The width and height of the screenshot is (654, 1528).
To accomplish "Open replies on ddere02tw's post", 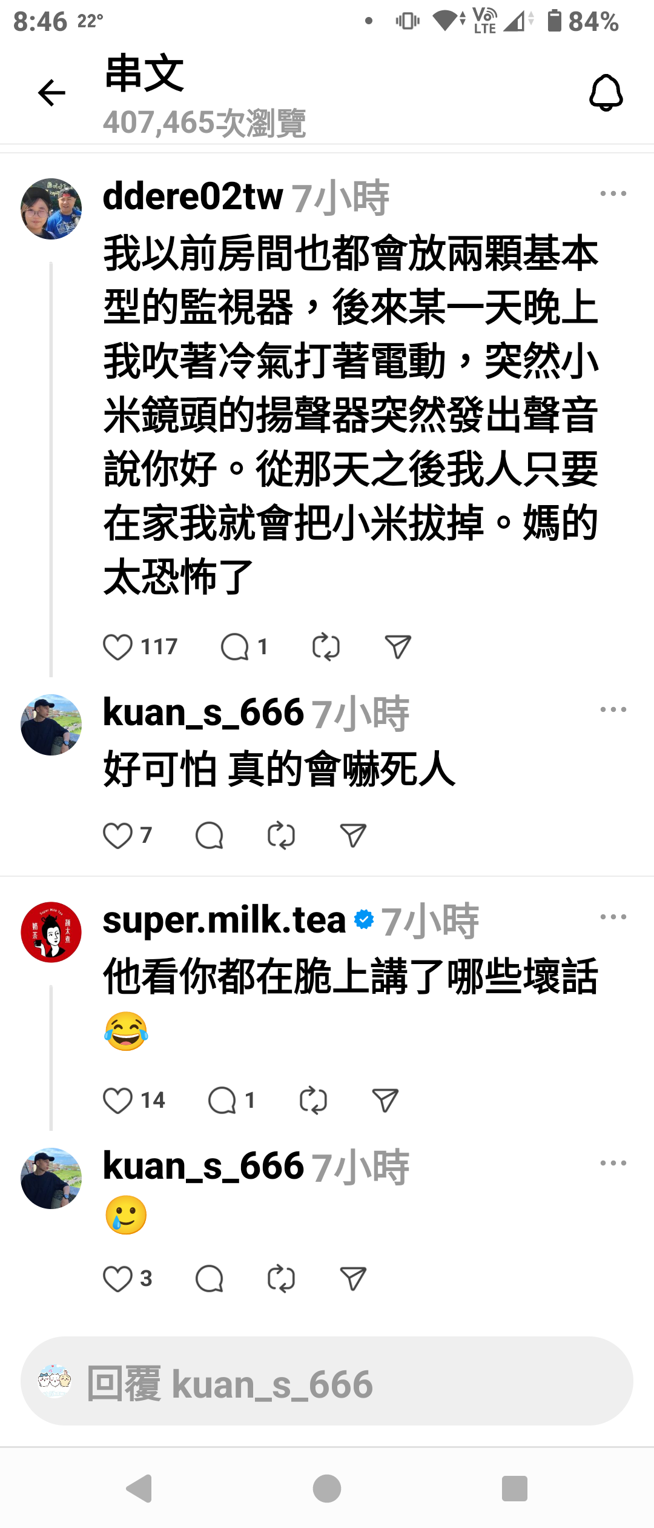I will [235, 647].
